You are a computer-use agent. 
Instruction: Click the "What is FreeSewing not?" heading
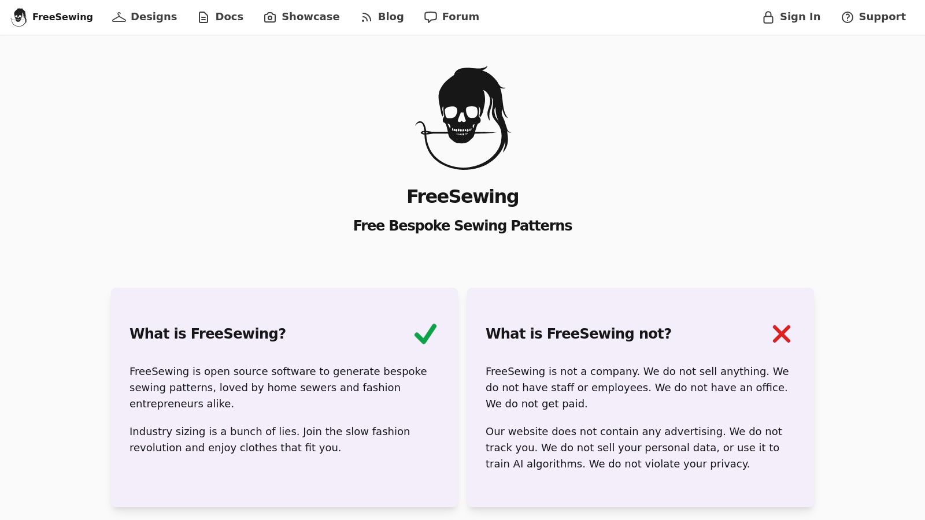[579, 334]
